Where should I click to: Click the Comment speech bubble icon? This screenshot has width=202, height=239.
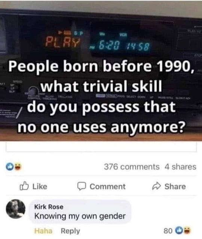click(x=82, y=186)
